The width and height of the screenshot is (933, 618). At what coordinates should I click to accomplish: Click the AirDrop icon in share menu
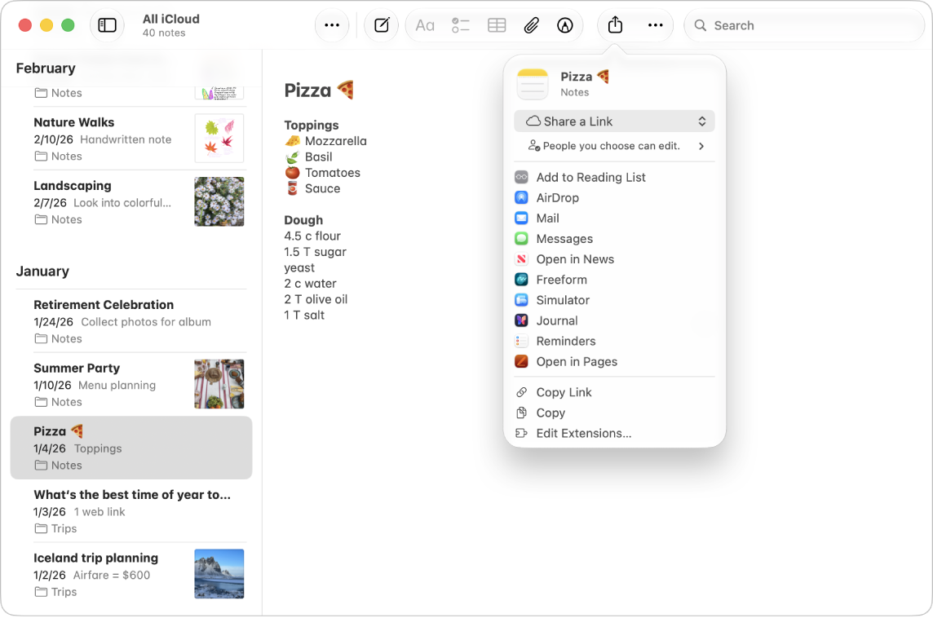tap(521, 197)
